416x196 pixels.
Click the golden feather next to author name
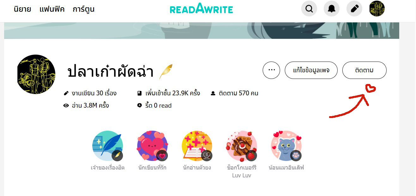click(165, 71)
